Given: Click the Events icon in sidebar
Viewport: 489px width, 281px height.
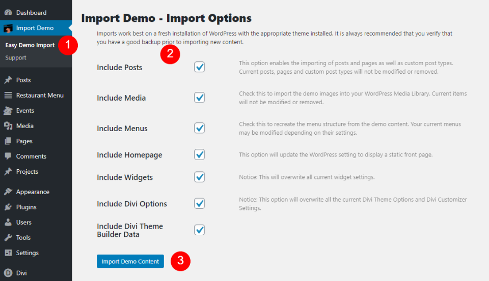Looking at the screenshot, I should (8, 111).
